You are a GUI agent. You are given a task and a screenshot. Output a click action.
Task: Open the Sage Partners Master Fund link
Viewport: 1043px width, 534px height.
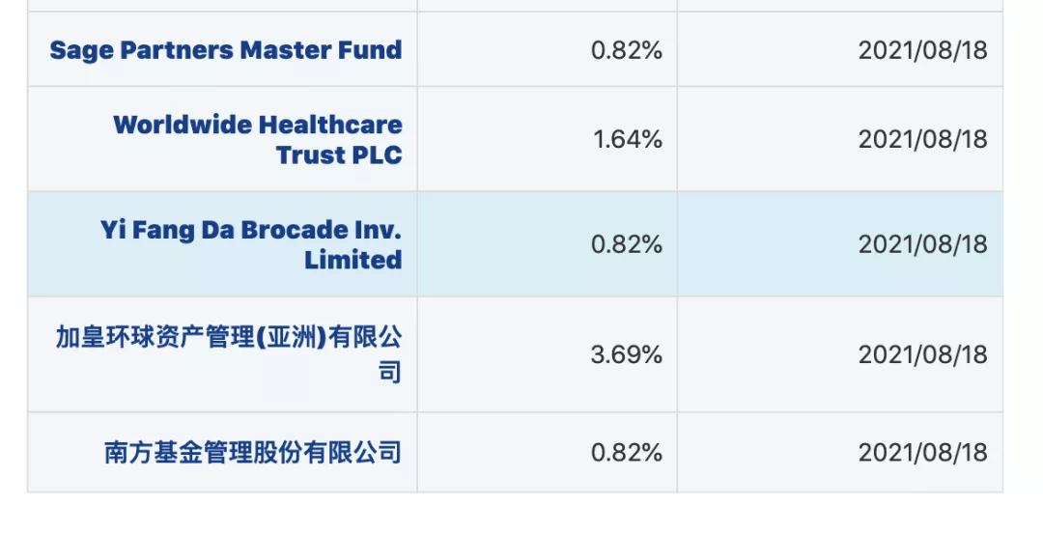point(226,50)
